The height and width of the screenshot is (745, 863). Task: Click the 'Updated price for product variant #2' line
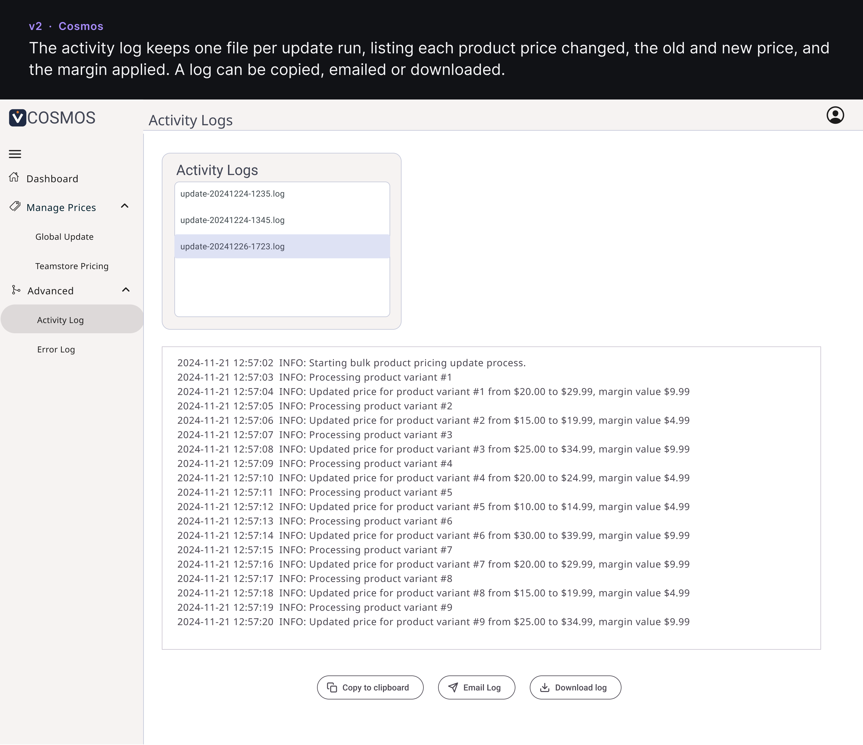coord(433,420)
